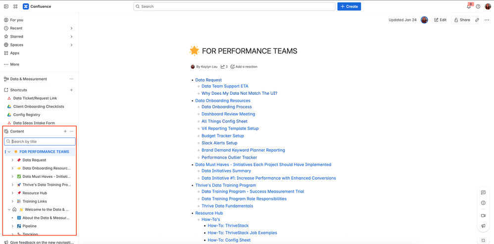Open Slack Alerts Setup link

pyautogui.click(x=219, y=143)
